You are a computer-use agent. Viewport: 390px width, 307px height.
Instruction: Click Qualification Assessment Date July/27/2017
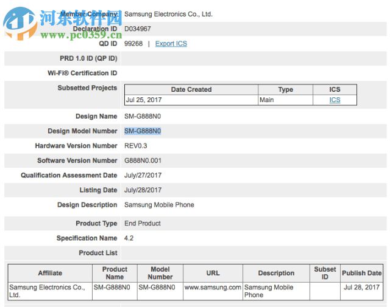[143, 175]
